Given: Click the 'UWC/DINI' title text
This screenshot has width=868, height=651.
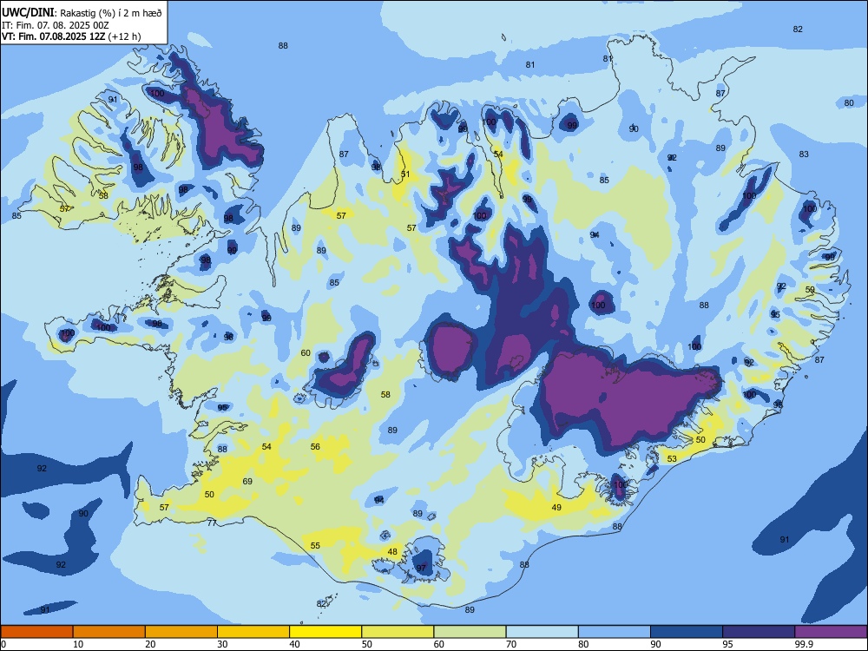Looking at the screenshot, I should coord(28,12).
